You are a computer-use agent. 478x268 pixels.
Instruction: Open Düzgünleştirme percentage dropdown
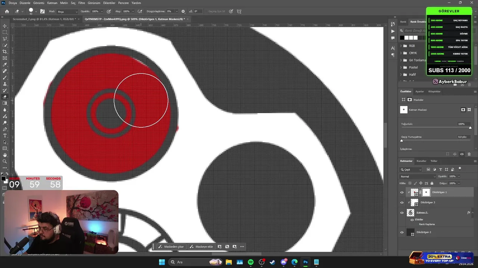click(x=176, y=11)
